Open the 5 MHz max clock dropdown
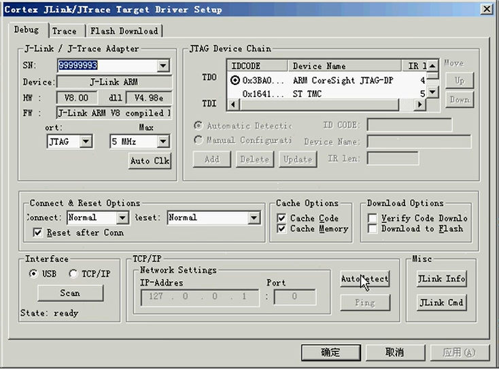Image resolution: width=499 pixels, height=369 pixels. [163, 141]
